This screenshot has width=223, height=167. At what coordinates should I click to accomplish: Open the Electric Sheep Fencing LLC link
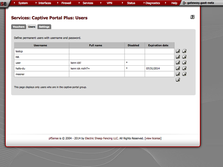coord(101,138)
